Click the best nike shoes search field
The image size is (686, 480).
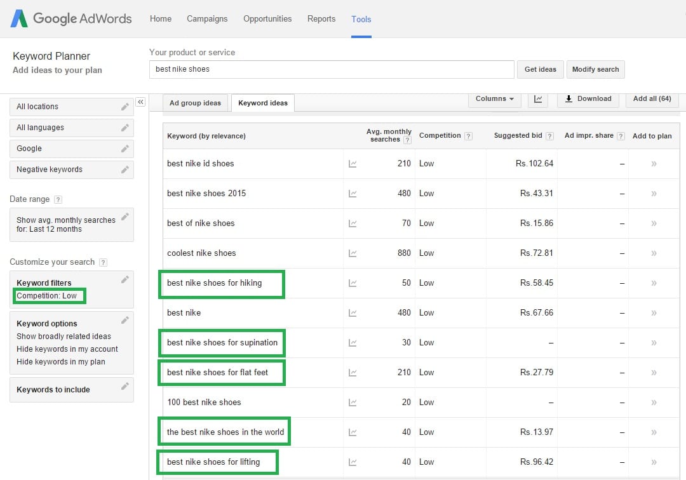[331, 69]
